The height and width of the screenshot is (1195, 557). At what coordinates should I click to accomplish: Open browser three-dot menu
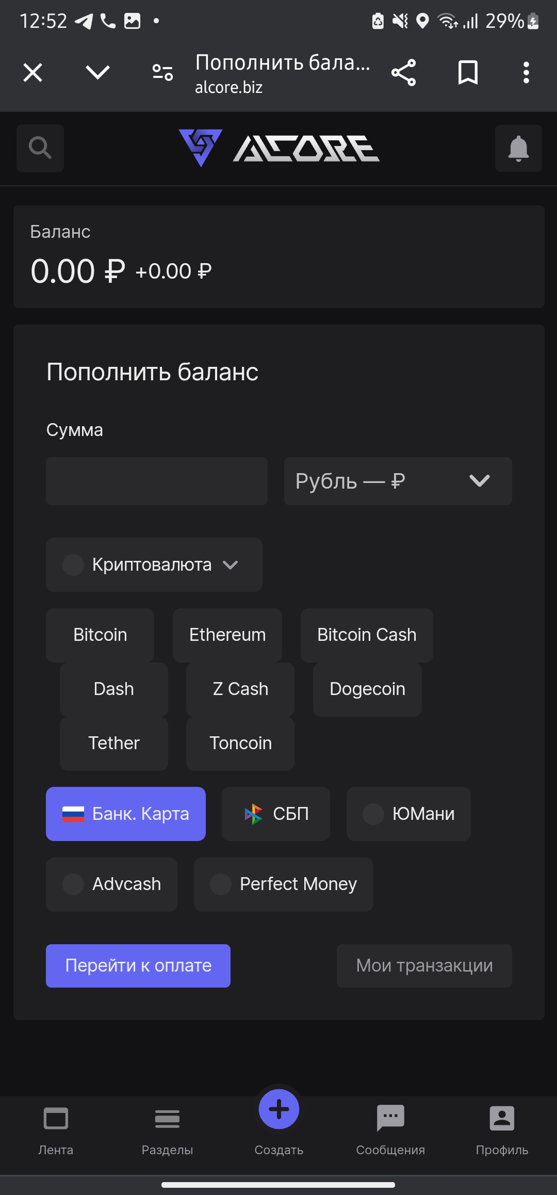pos(526,72)
